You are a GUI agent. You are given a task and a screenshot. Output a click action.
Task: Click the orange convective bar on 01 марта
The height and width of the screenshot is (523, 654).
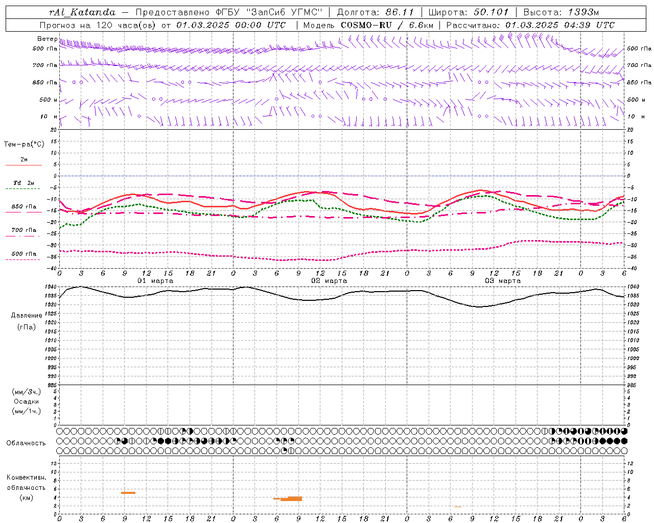[128, 493]
